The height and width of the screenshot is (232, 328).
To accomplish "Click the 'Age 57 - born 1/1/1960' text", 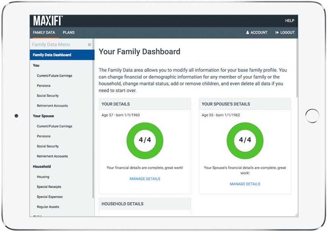I will tap(121, 115).
